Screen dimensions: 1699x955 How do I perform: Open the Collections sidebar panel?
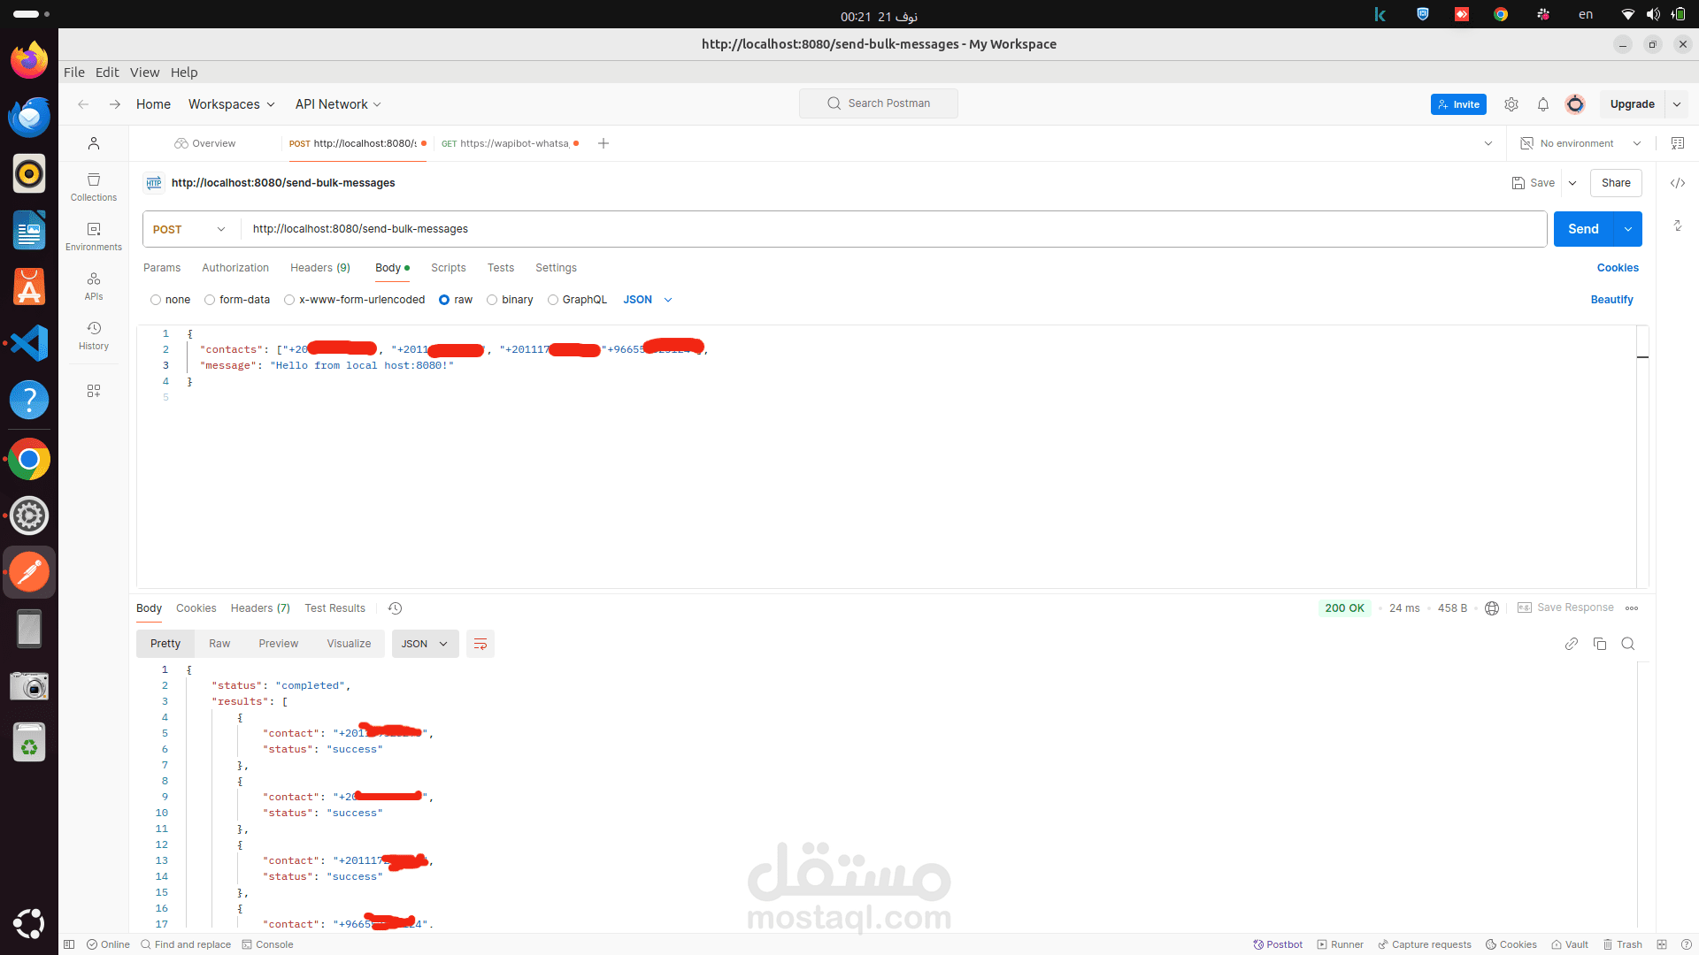[93, 187]
